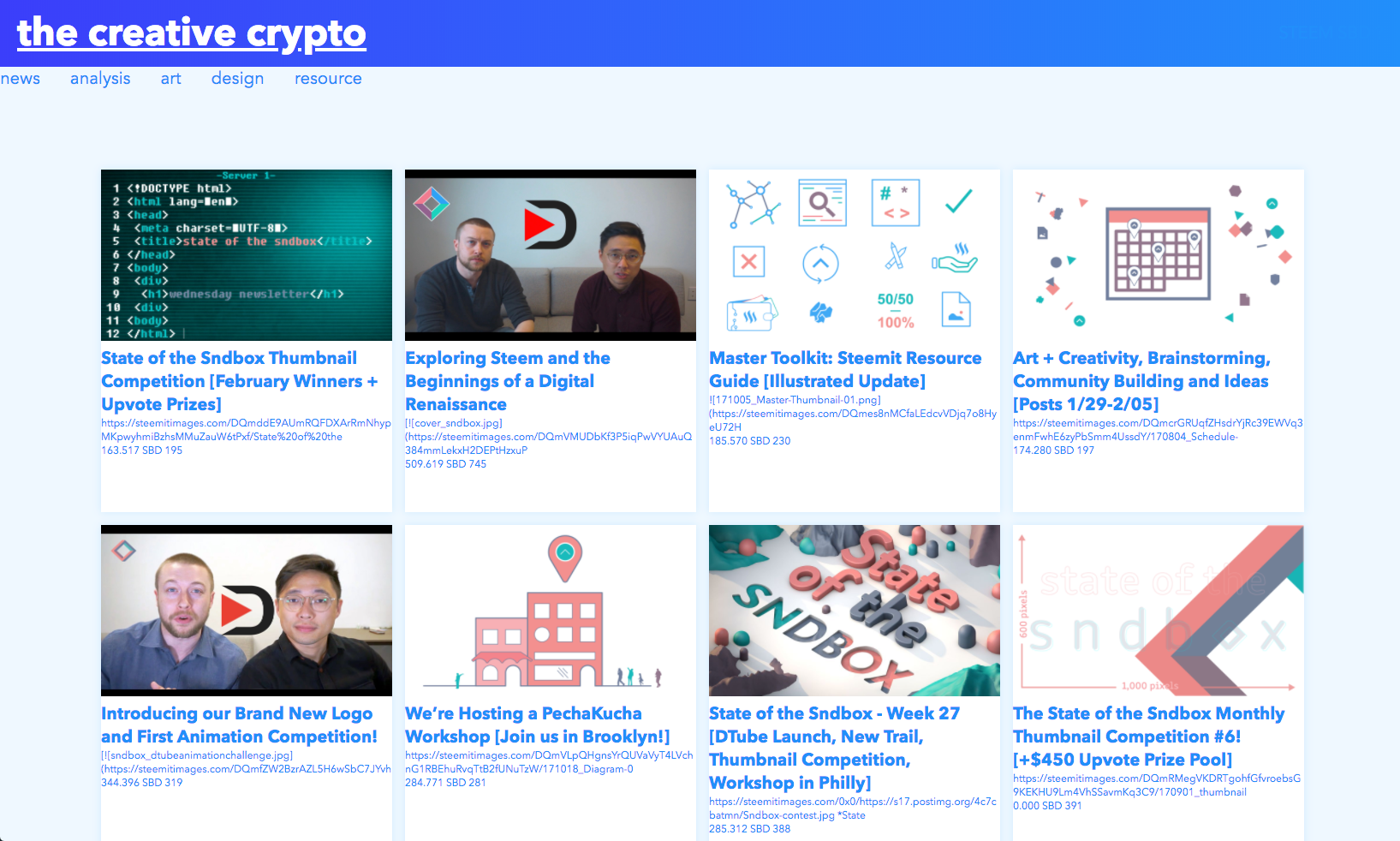
Task: Click the blue brain icon
Action: point(821,313)
